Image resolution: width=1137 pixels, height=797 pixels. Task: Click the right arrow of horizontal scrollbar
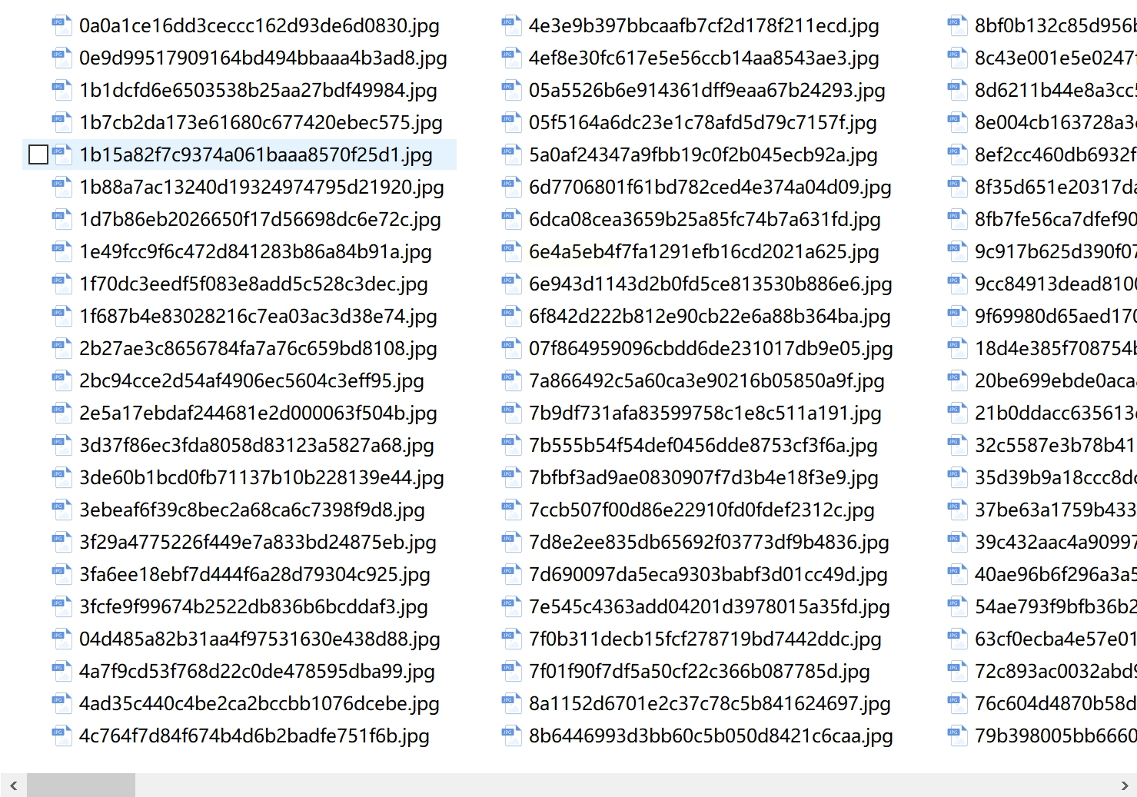pos(1125,785)
